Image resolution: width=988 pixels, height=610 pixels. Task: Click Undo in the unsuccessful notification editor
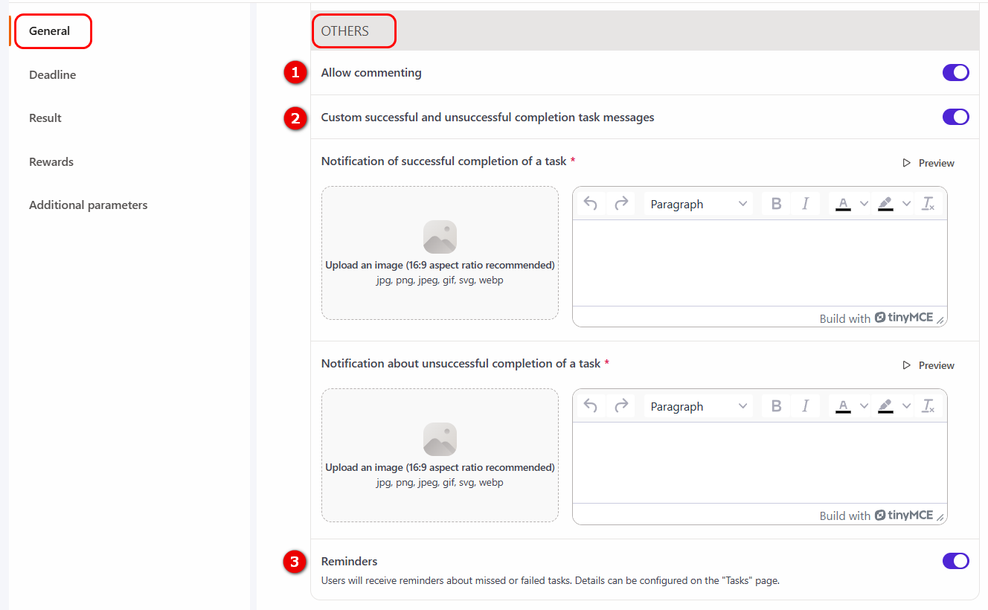591,406
